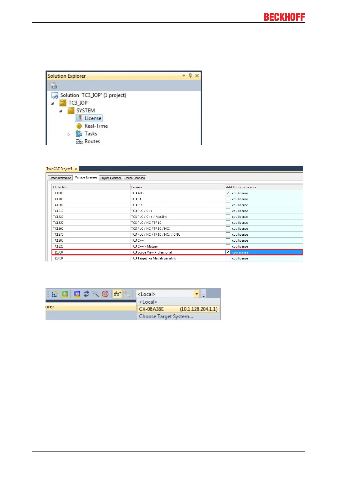Enable cpu license checkbox for TC1300
The width and height of the screenshot is (337, 477).
click(228, 240)
